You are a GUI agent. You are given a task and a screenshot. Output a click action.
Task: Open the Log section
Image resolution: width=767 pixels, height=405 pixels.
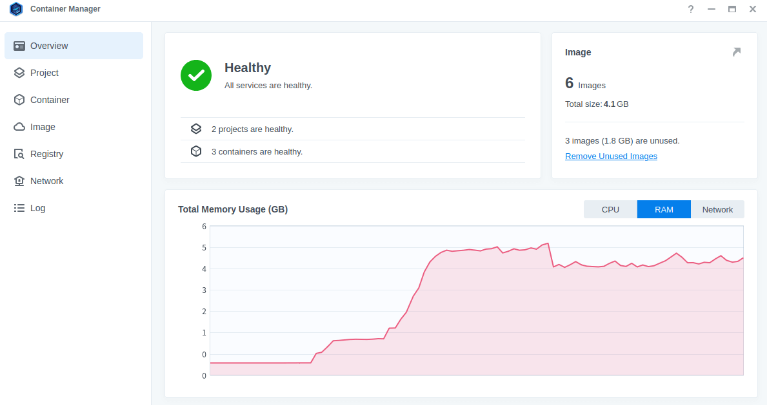pyautogui.click(x=74, y=208)
